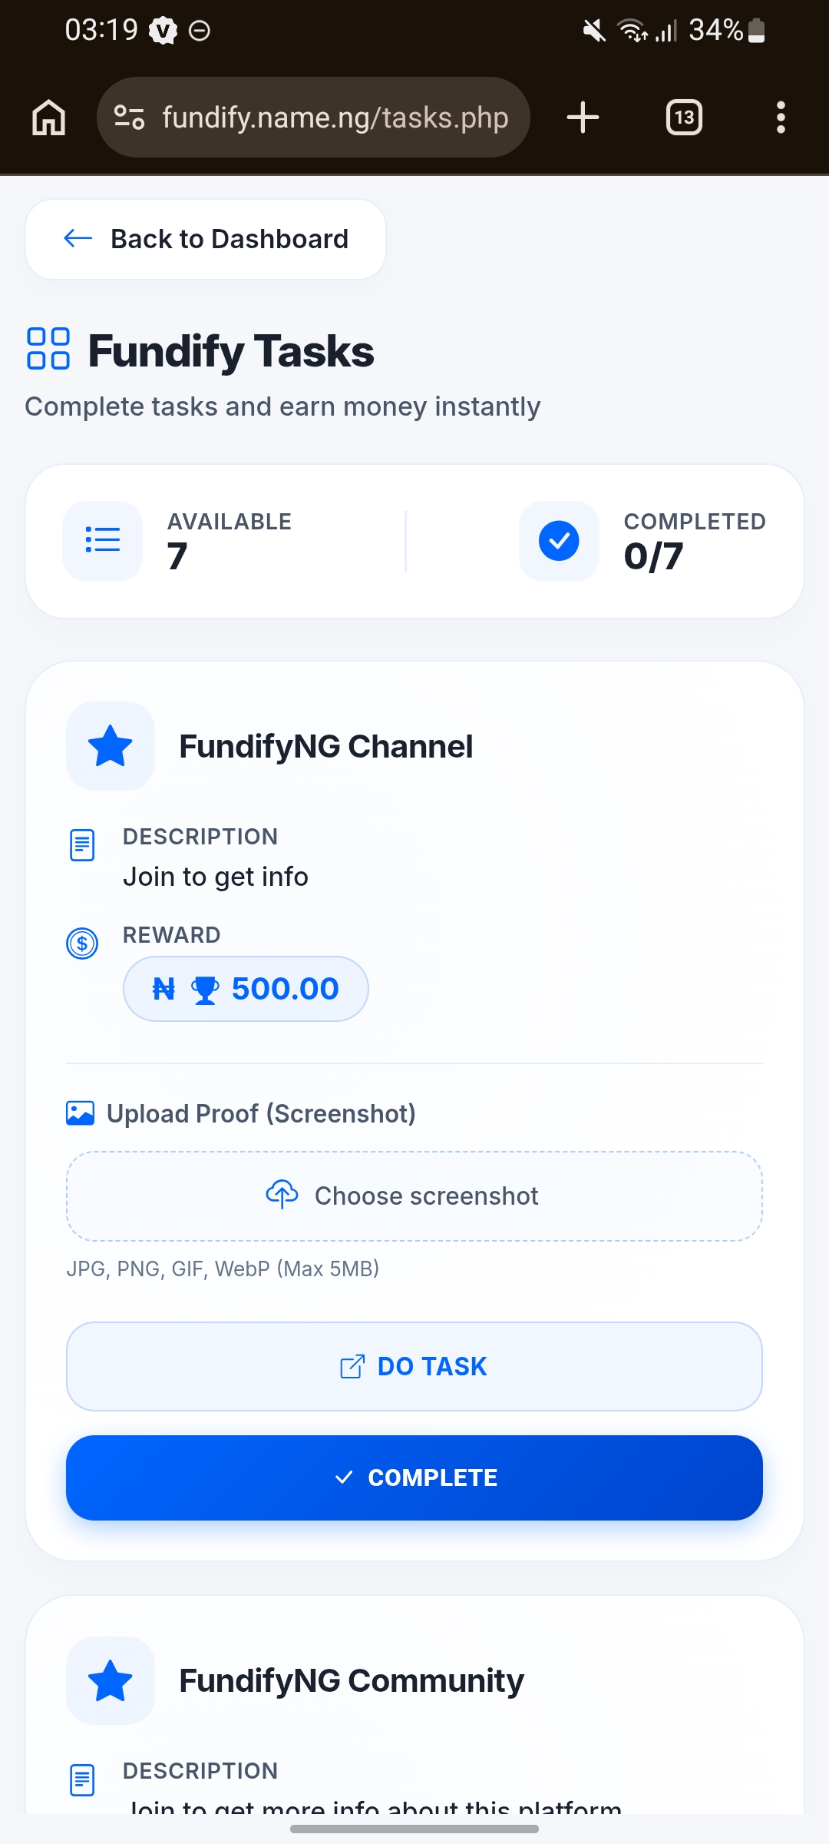Image resolution: width=829 pixels, height=1844 pixels.
Task: Choose screenshot to upload as proof
Action: pos(414,1196)
